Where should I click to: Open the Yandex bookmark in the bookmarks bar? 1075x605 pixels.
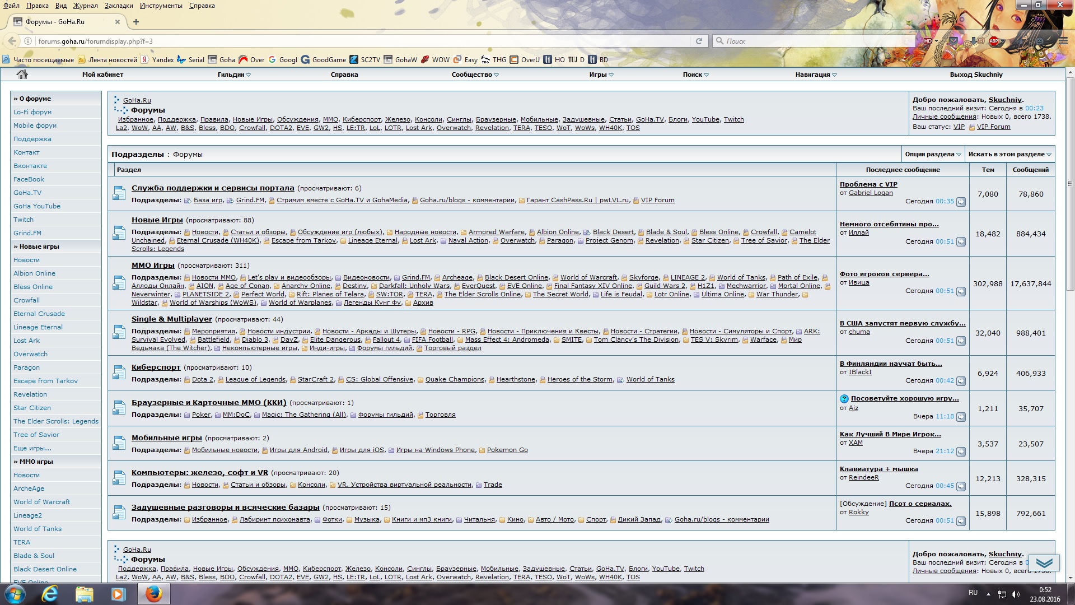(x=157, y=59)
